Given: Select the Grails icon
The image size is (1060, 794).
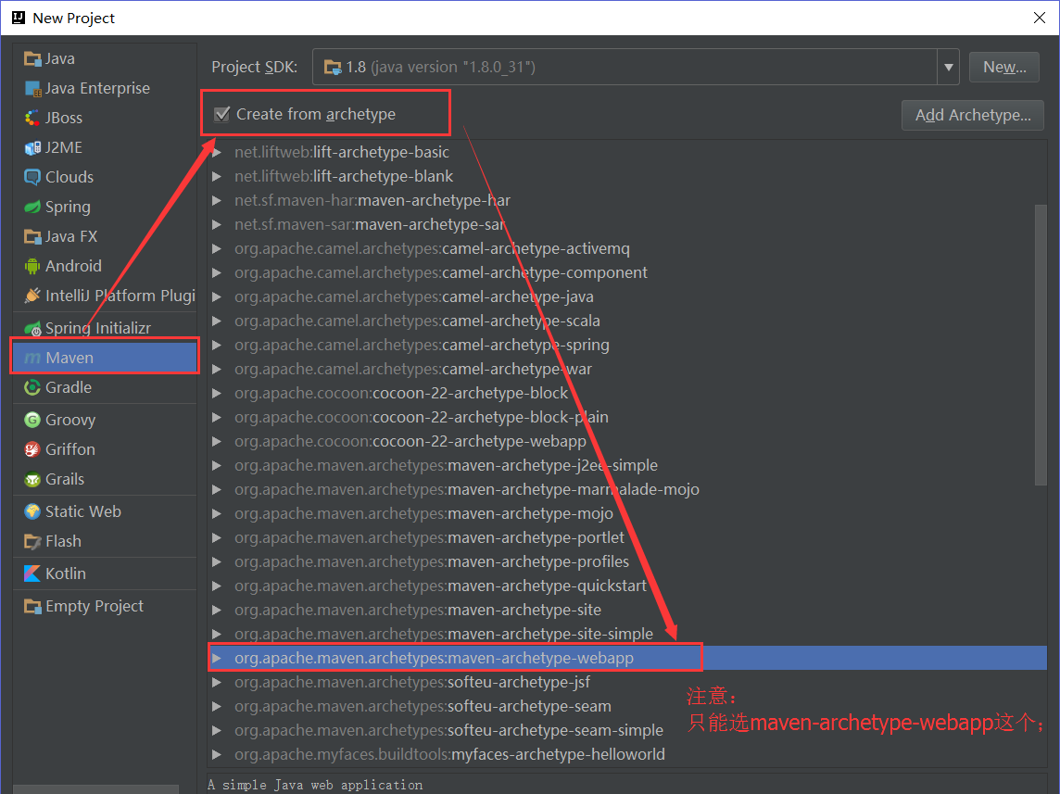Looking at the screenshot, I should [x=32, y=480].
